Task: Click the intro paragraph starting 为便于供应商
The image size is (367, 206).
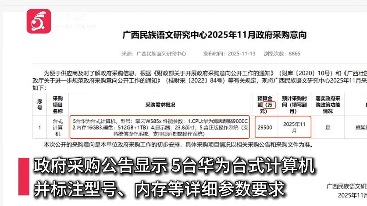Action: tap(200, 80)
